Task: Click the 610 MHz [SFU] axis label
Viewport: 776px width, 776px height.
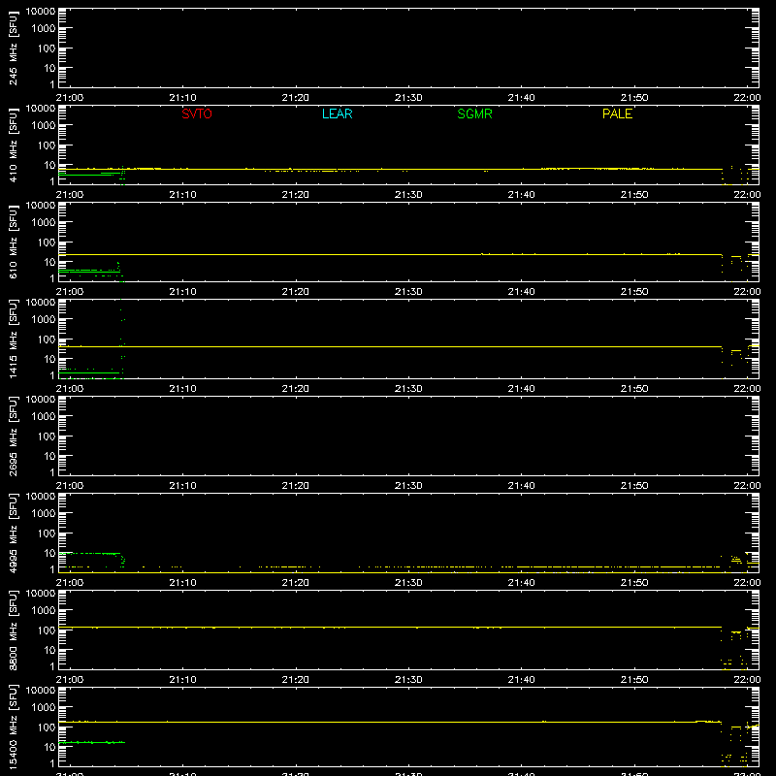Action: 13,242
